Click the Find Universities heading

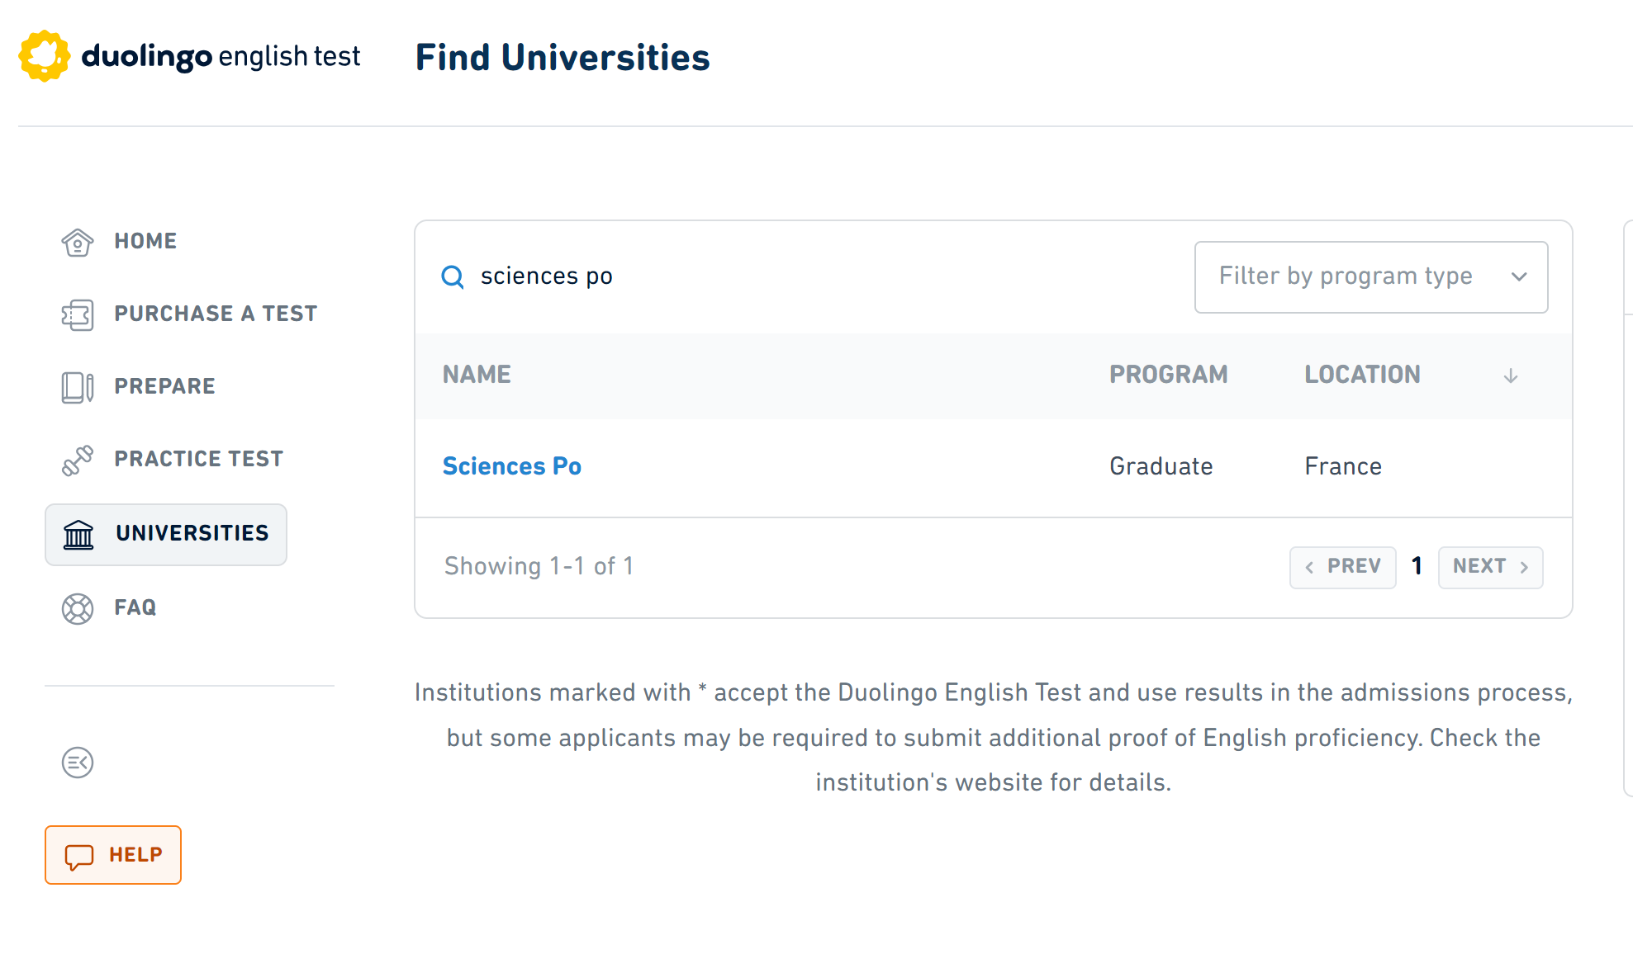point(563,58)
